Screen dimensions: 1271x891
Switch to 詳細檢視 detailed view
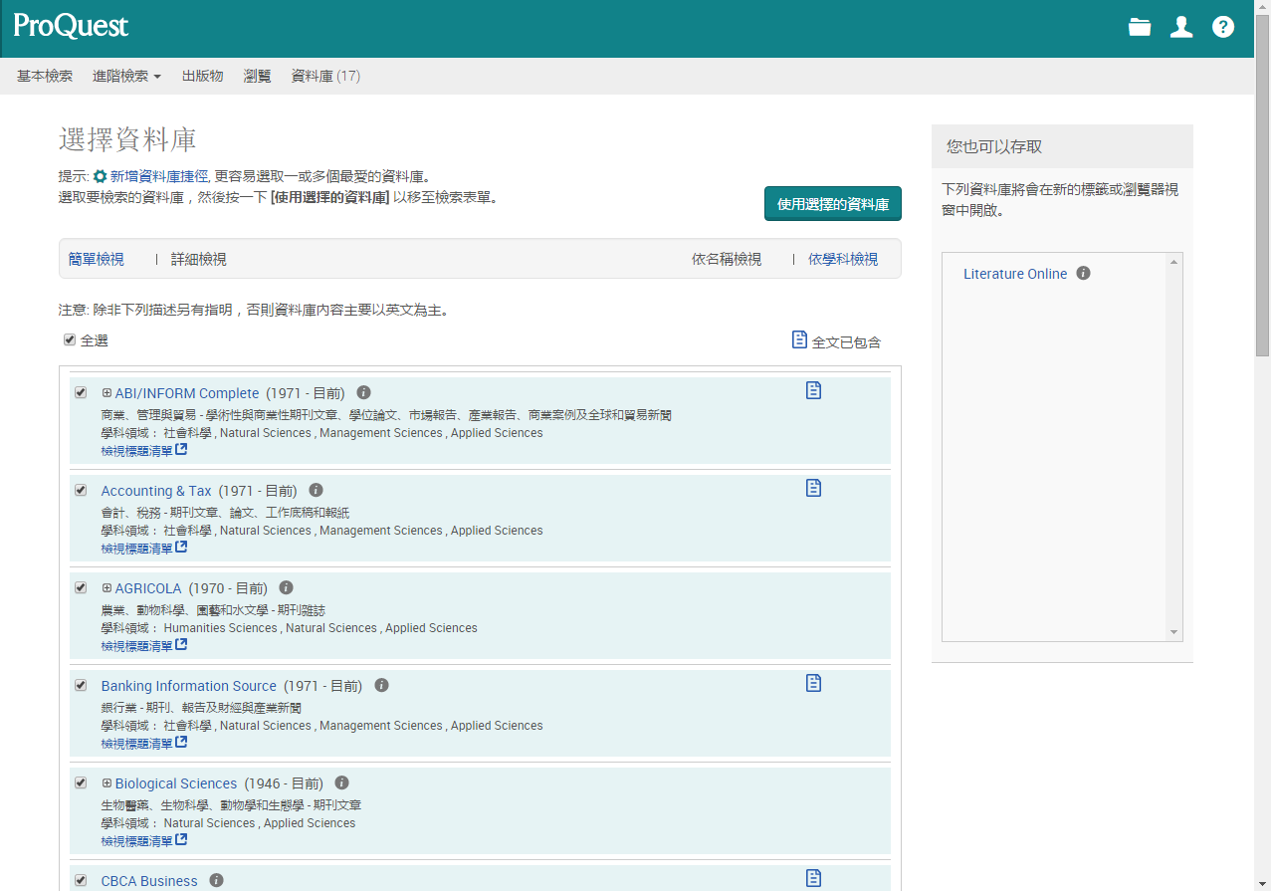pyautogui.click(x=199, y=259)
